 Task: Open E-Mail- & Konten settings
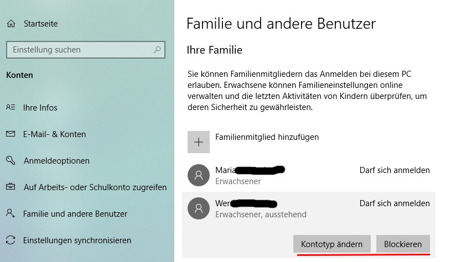pos(54,134)
